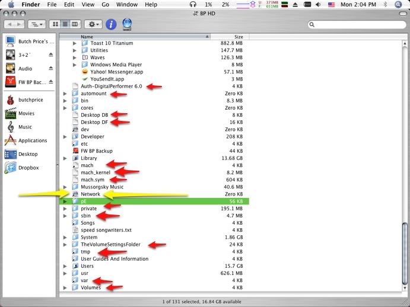Eject the Audio volume

click(x=50, y=68)
